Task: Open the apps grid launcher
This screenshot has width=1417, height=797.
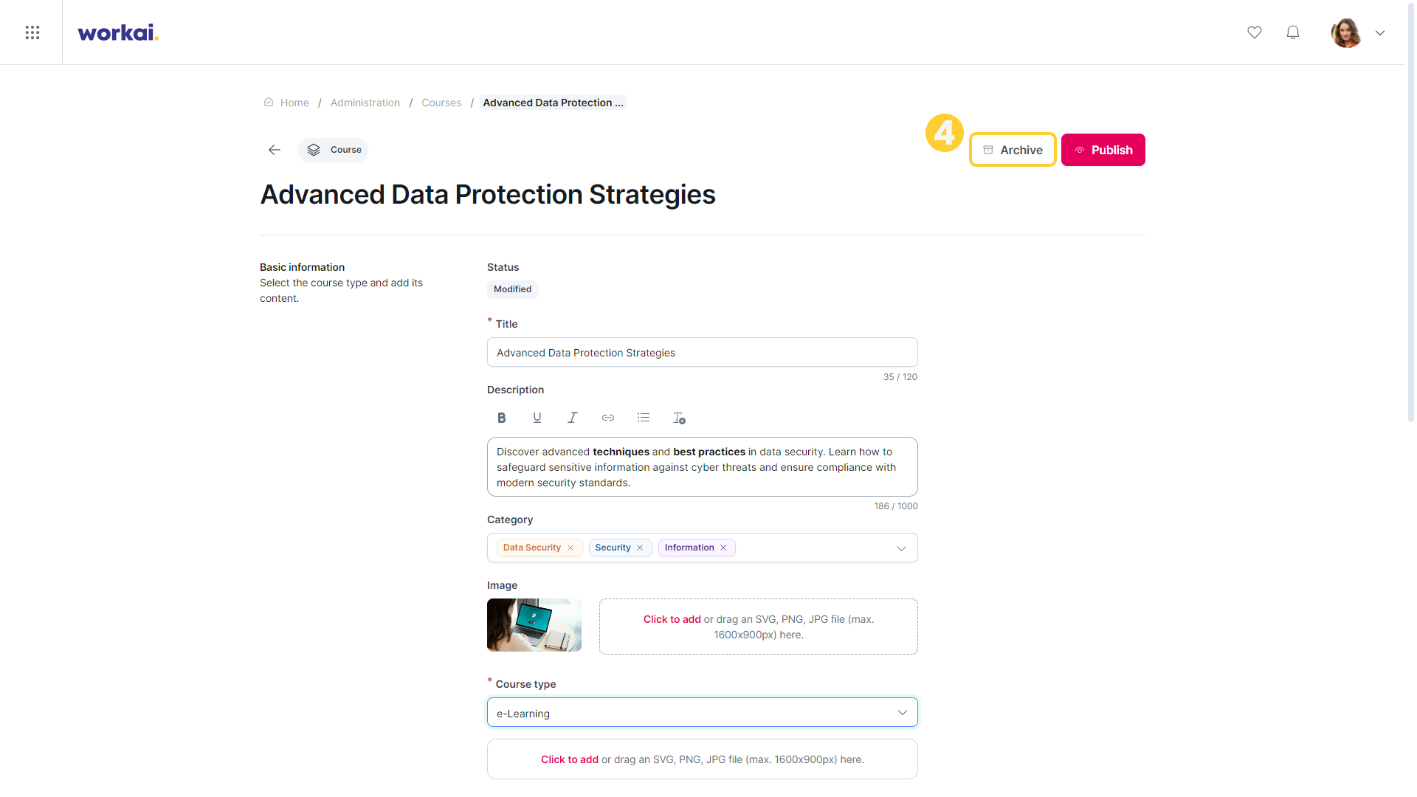Action: pyautogui.click(x=32, y=32)
